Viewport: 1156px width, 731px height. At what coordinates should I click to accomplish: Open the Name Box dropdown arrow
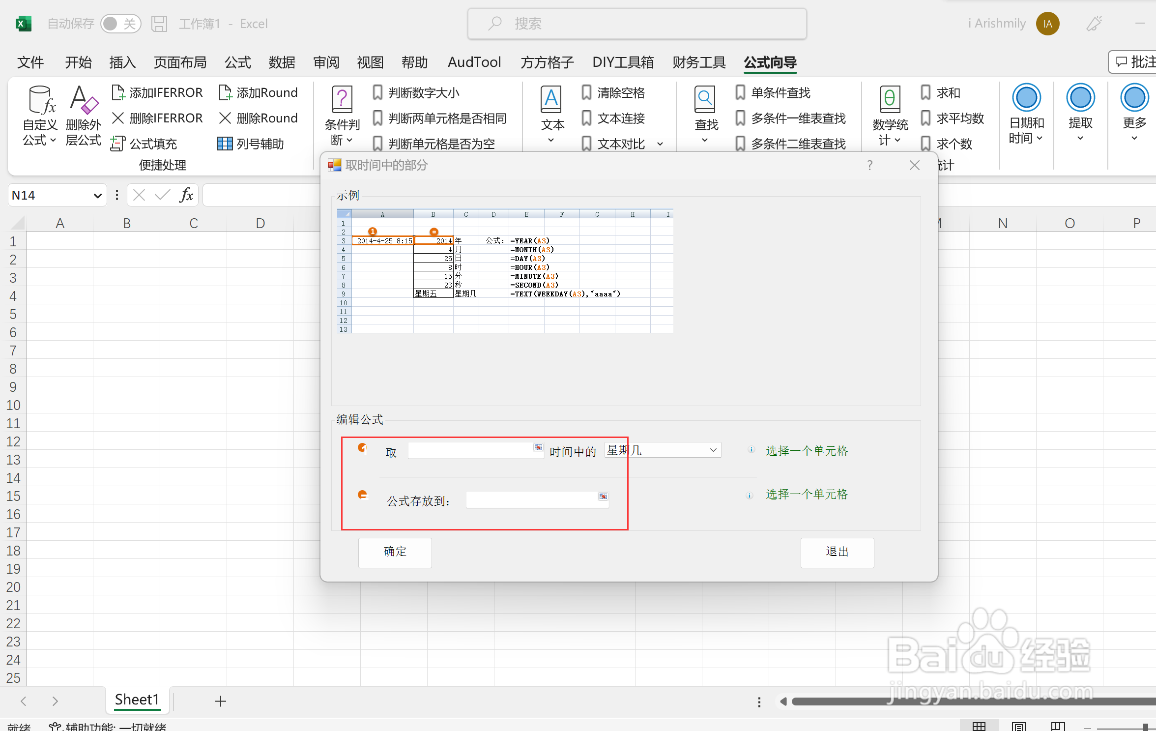tap(97, 196)
